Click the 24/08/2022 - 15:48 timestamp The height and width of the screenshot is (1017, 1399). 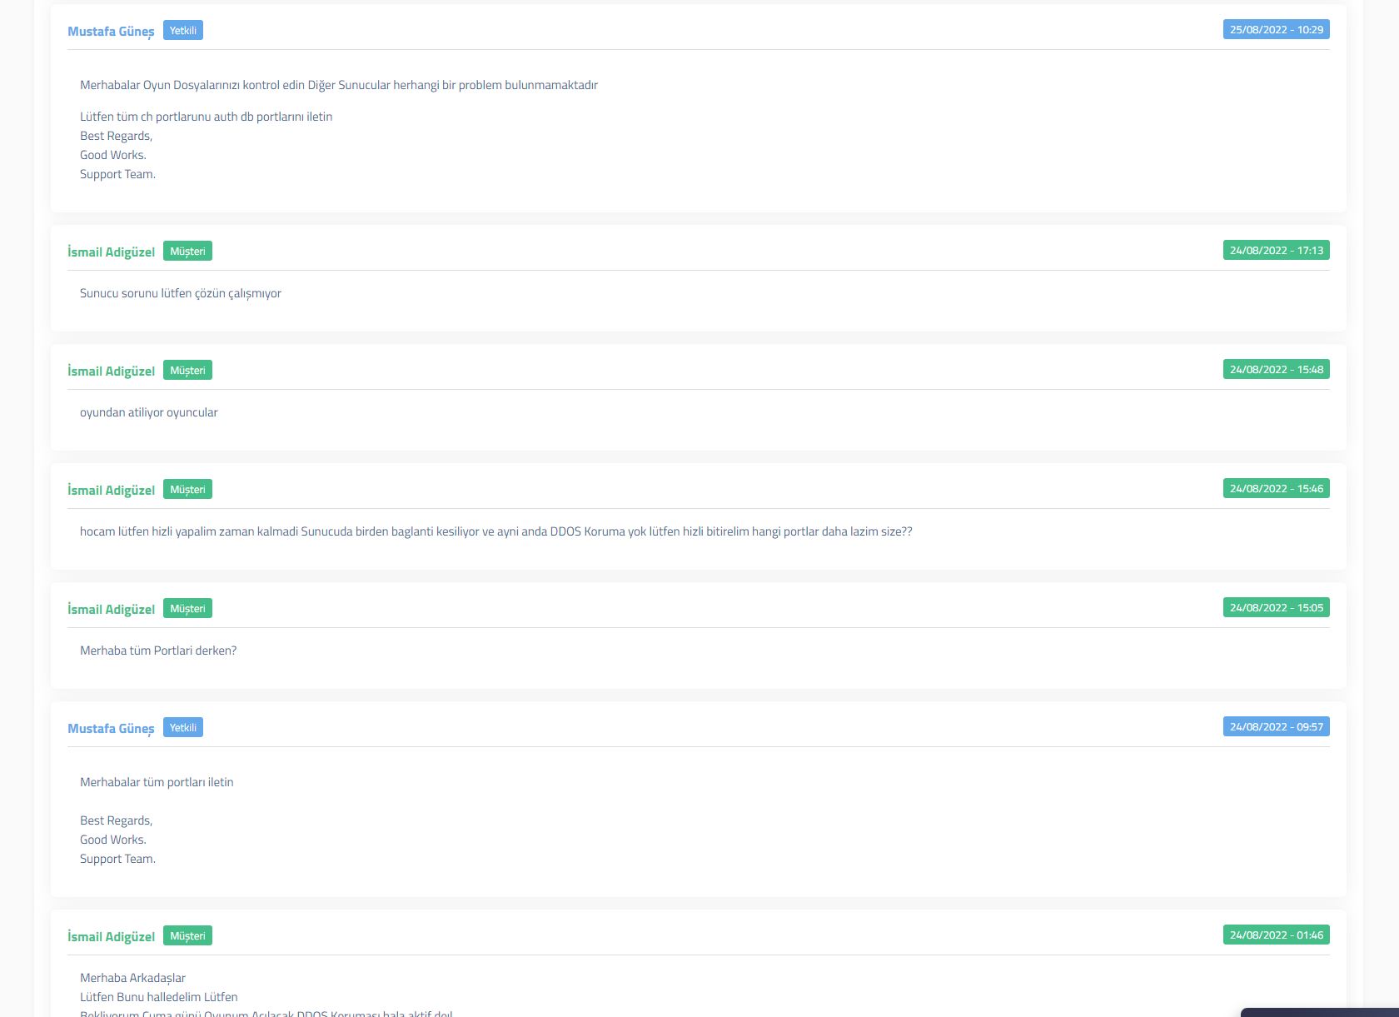pyautogui.click(x=1276, y=370)
